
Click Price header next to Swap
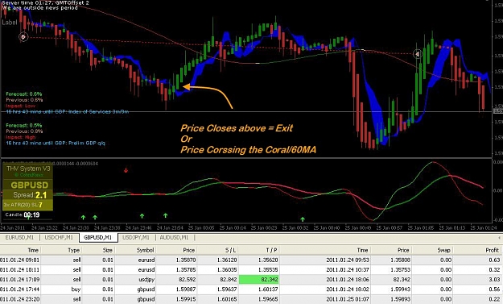pos(403,250)
